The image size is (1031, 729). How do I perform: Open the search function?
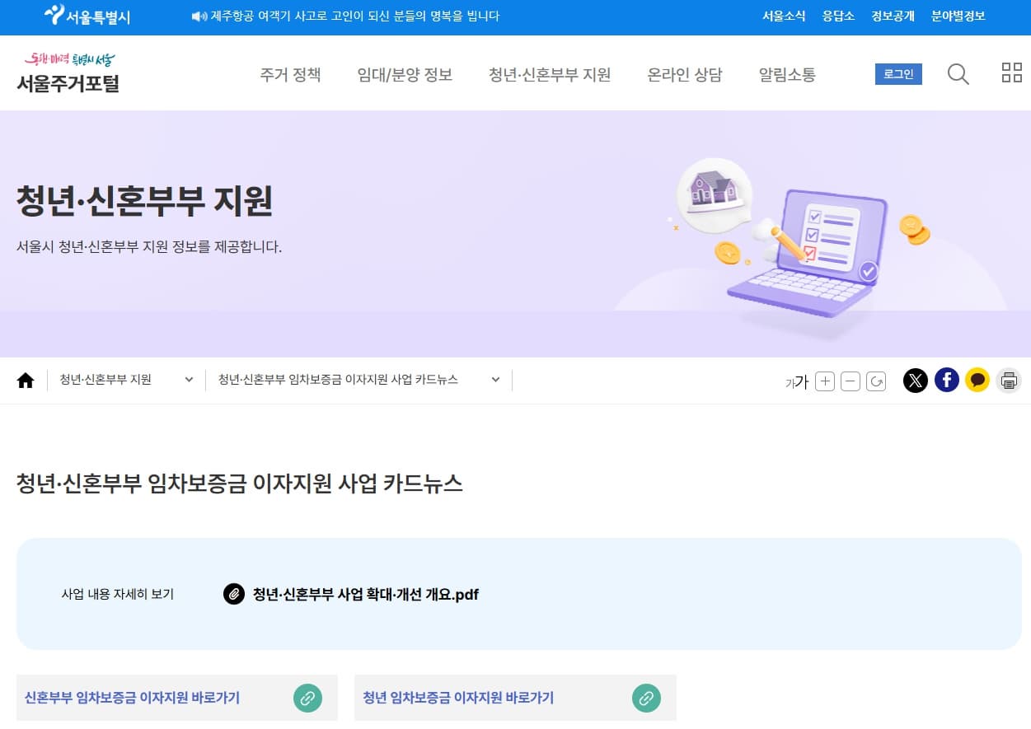(x=958, y=73)
